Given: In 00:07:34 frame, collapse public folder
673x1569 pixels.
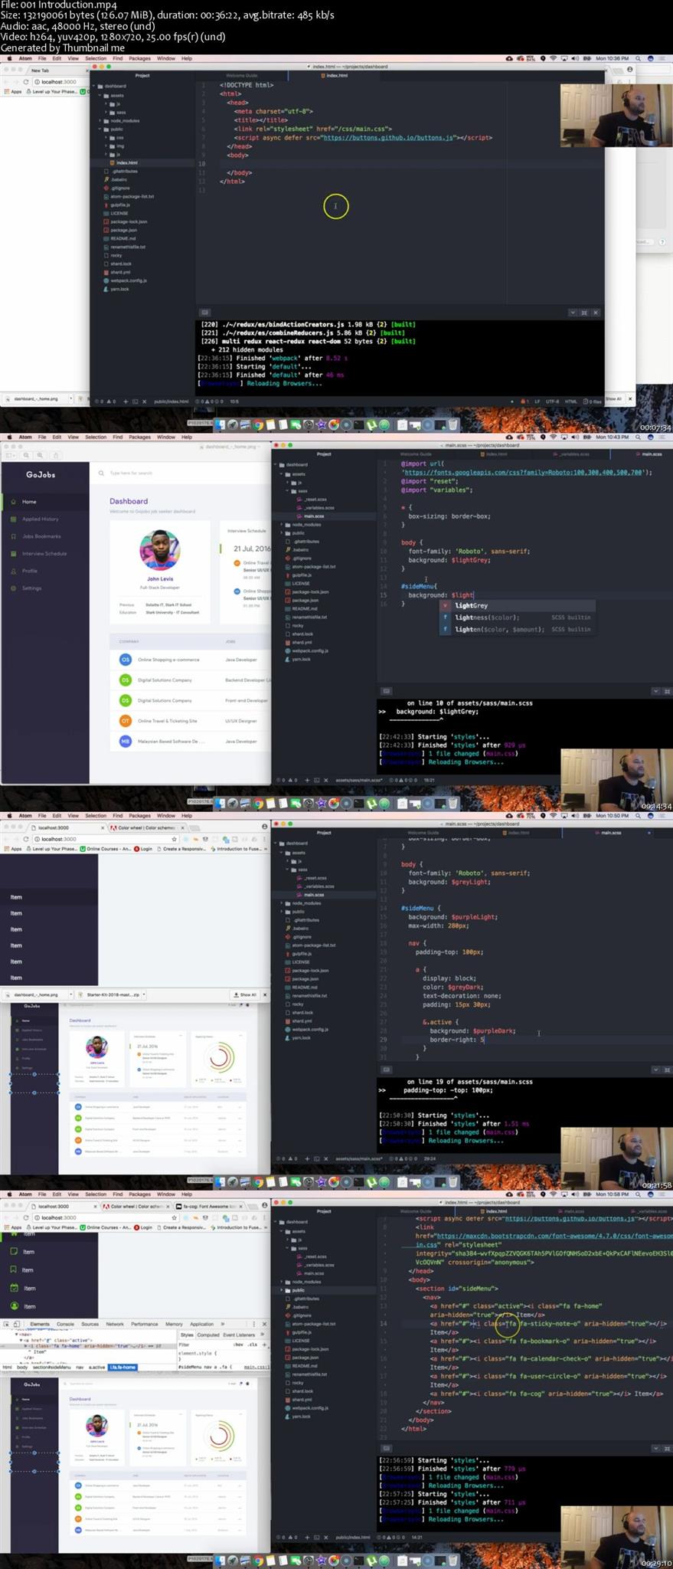Looking at the screenshot, I should click(x=100, y=129).
